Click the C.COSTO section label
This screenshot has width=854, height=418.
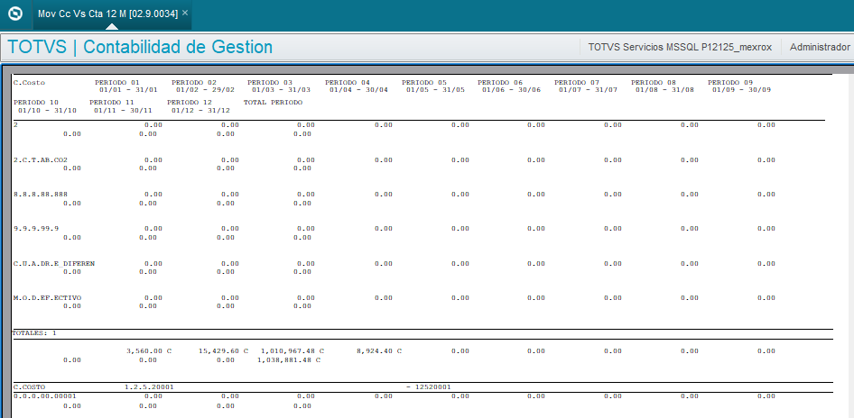coord(30,387)
